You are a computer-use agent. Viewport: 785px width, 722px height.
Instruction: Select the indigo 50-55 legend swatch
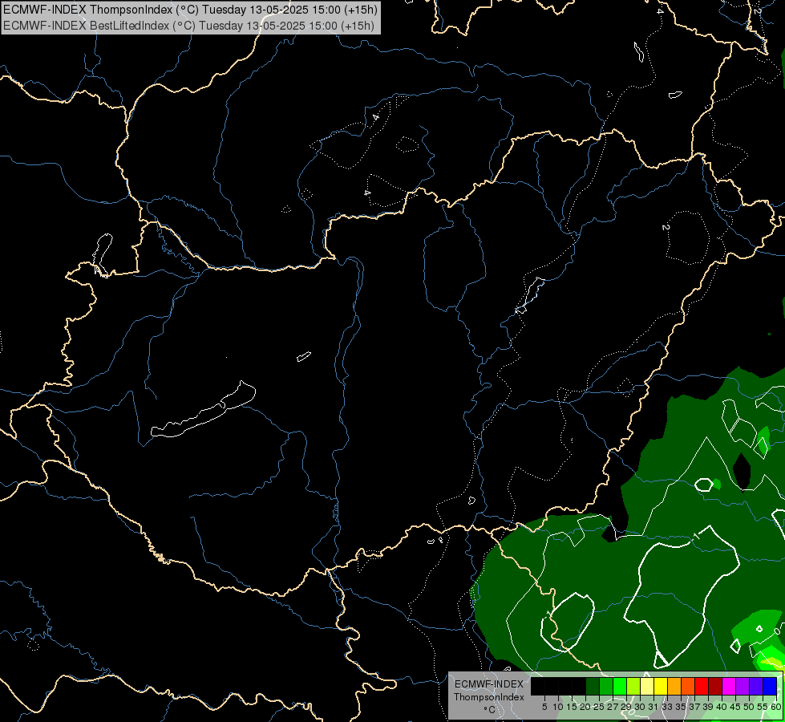(x=756, y=686)
